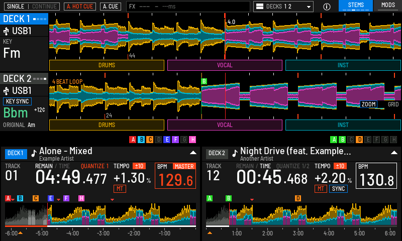The width and height of the screenshot is (402, 241).
Task: Click Deck 1 playback progress bar
Action: tap(100, 226)
